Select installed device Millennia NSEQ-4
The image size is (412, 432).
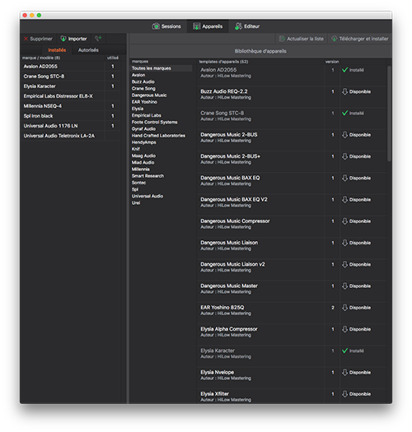click(x=71, y=106)
